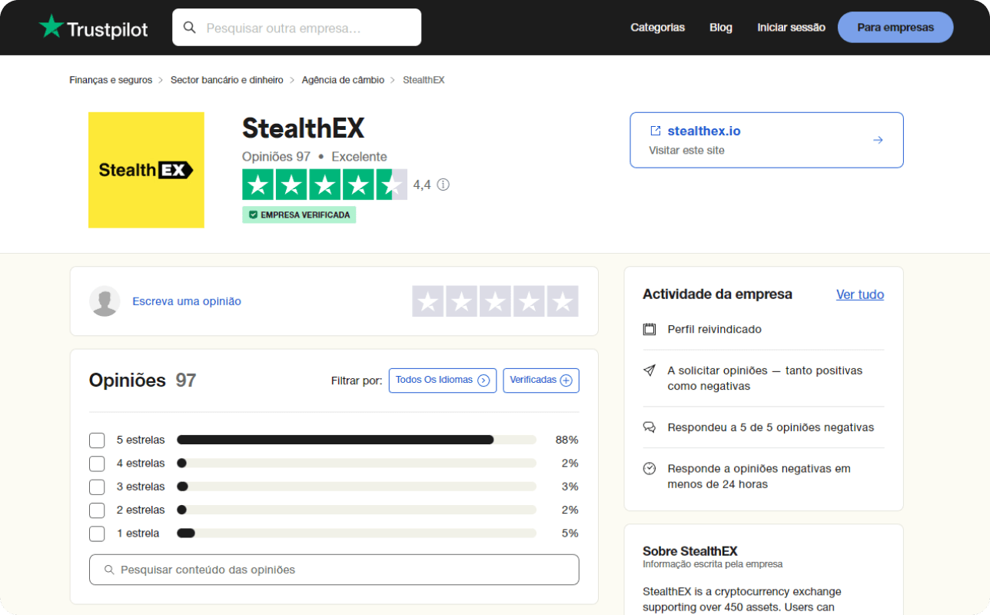
Task: Open Blog in the top navigation
Action: tap(721, 28)
